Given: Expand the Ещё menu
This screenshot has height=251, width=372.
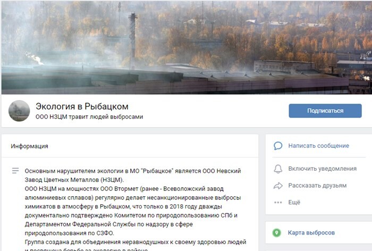Looking at the screenshot, I should pyautogui.click(x=294, y=202).
